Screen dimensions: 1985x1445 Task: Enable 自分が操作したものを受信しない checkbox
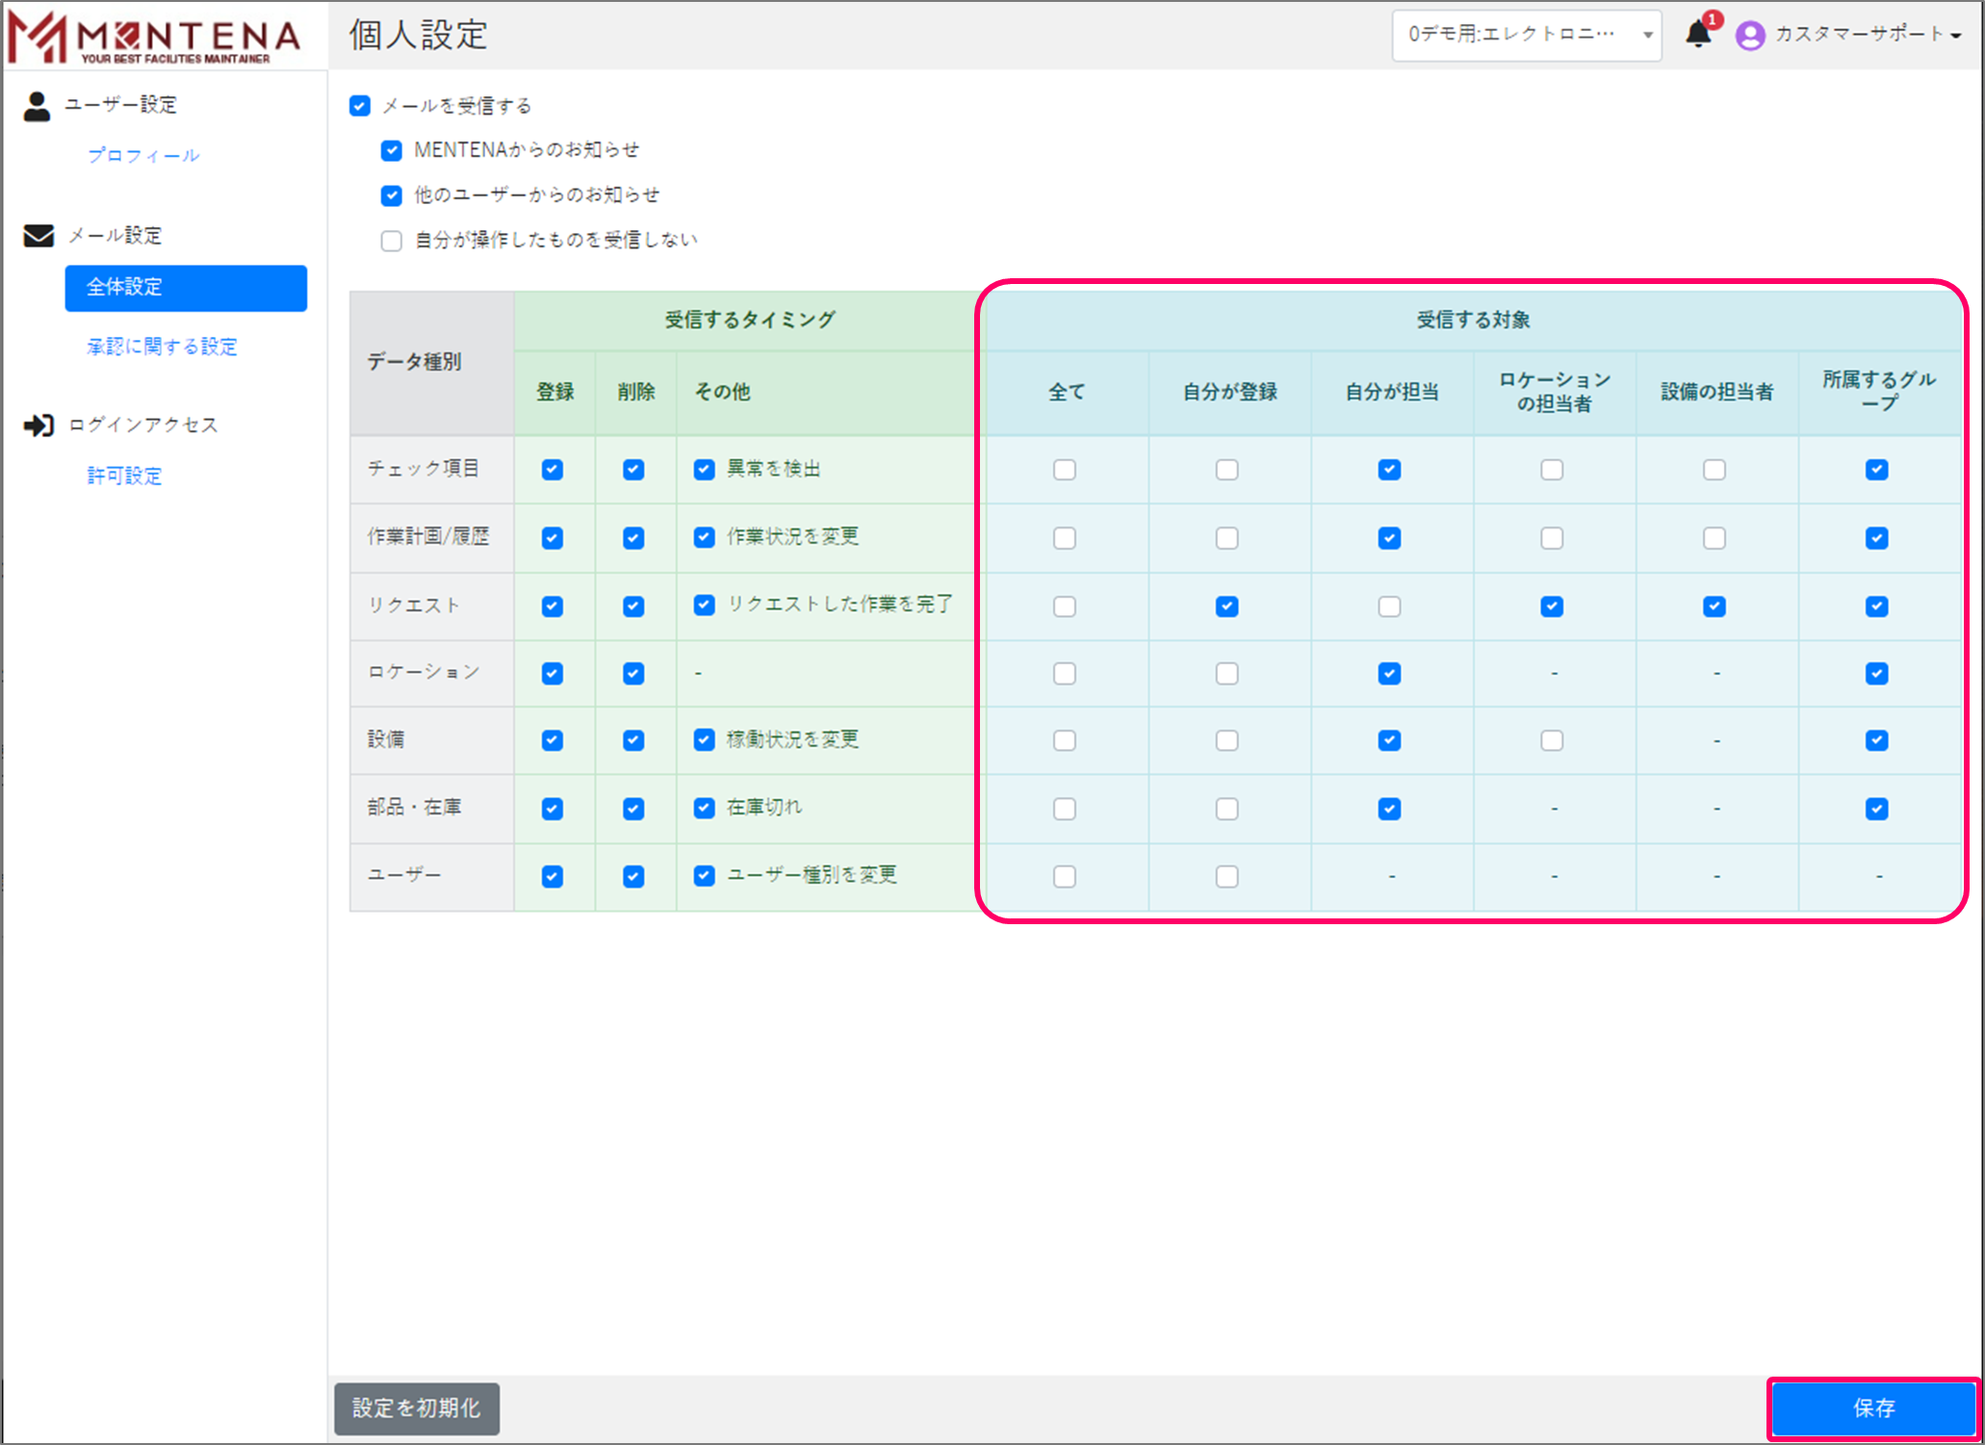(391, 241)
